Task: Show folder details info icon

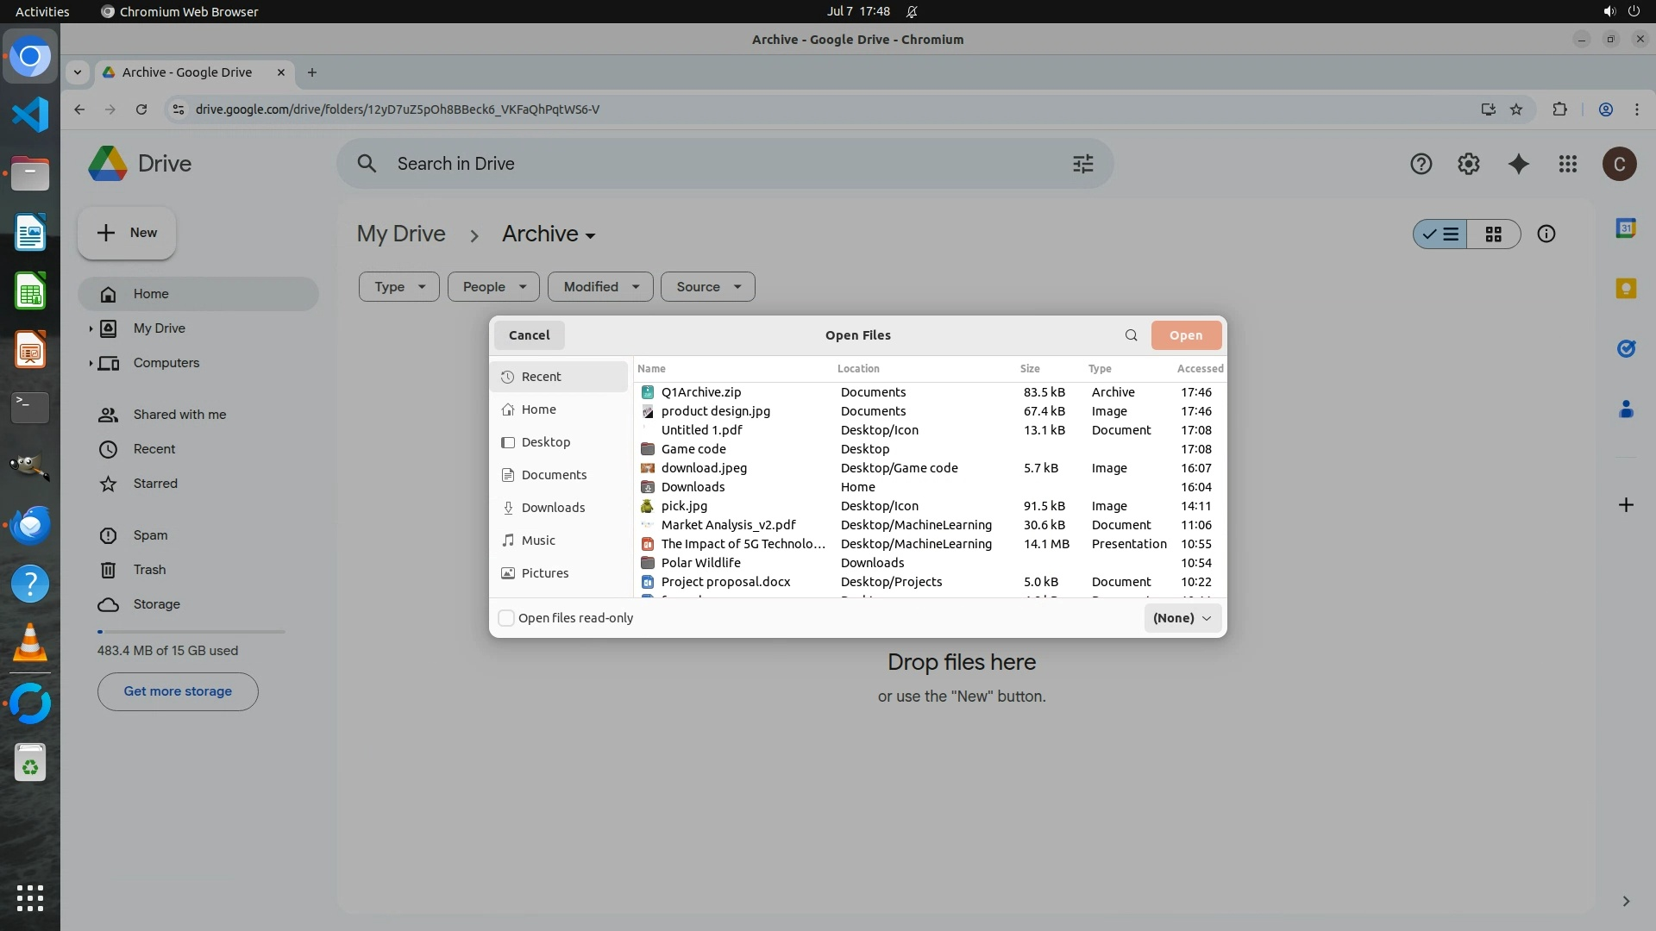Action: tap(1546, 234)
